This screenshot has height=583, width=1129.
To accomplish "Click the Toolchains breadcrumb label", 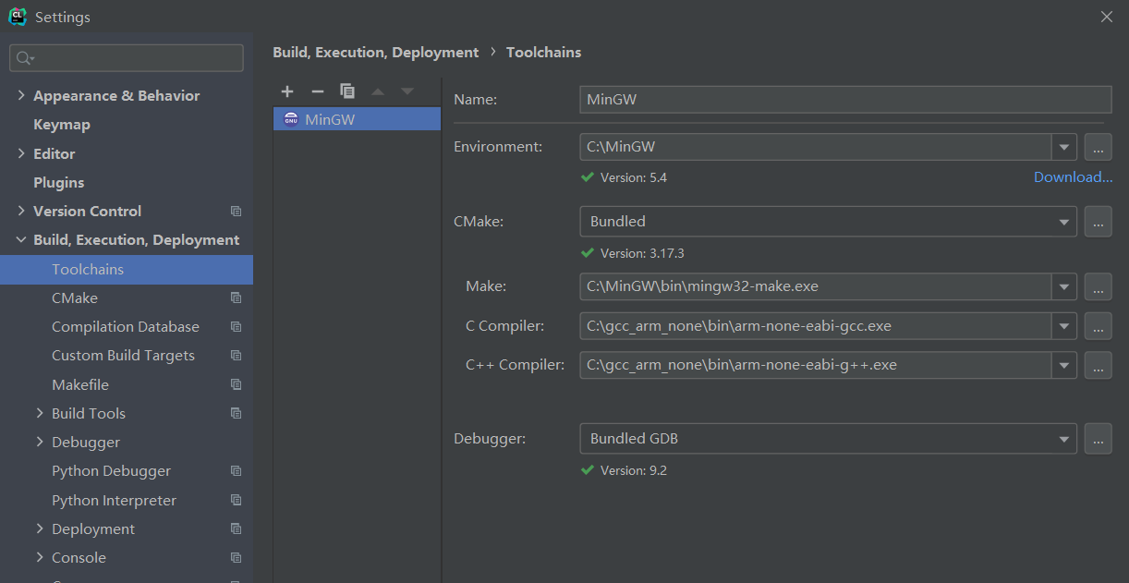I will click(x=543, y=52).
